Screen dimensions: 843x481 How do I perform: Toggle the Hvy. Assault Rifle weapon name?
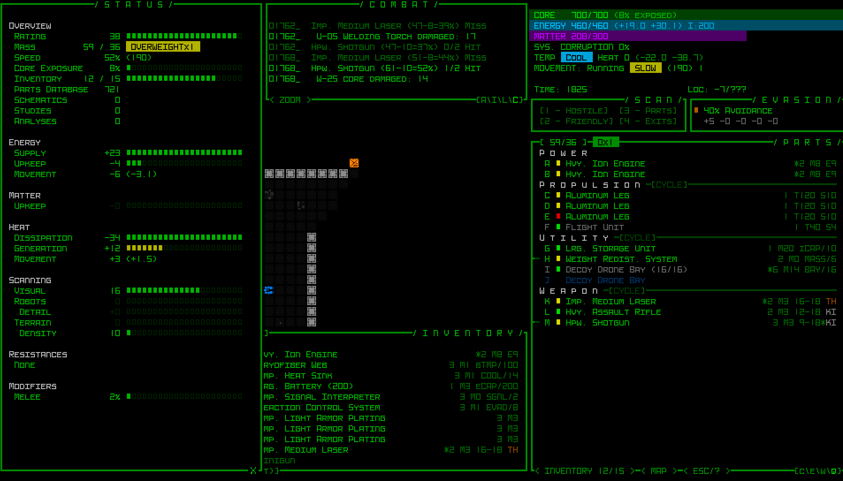(x=613, y=312)
